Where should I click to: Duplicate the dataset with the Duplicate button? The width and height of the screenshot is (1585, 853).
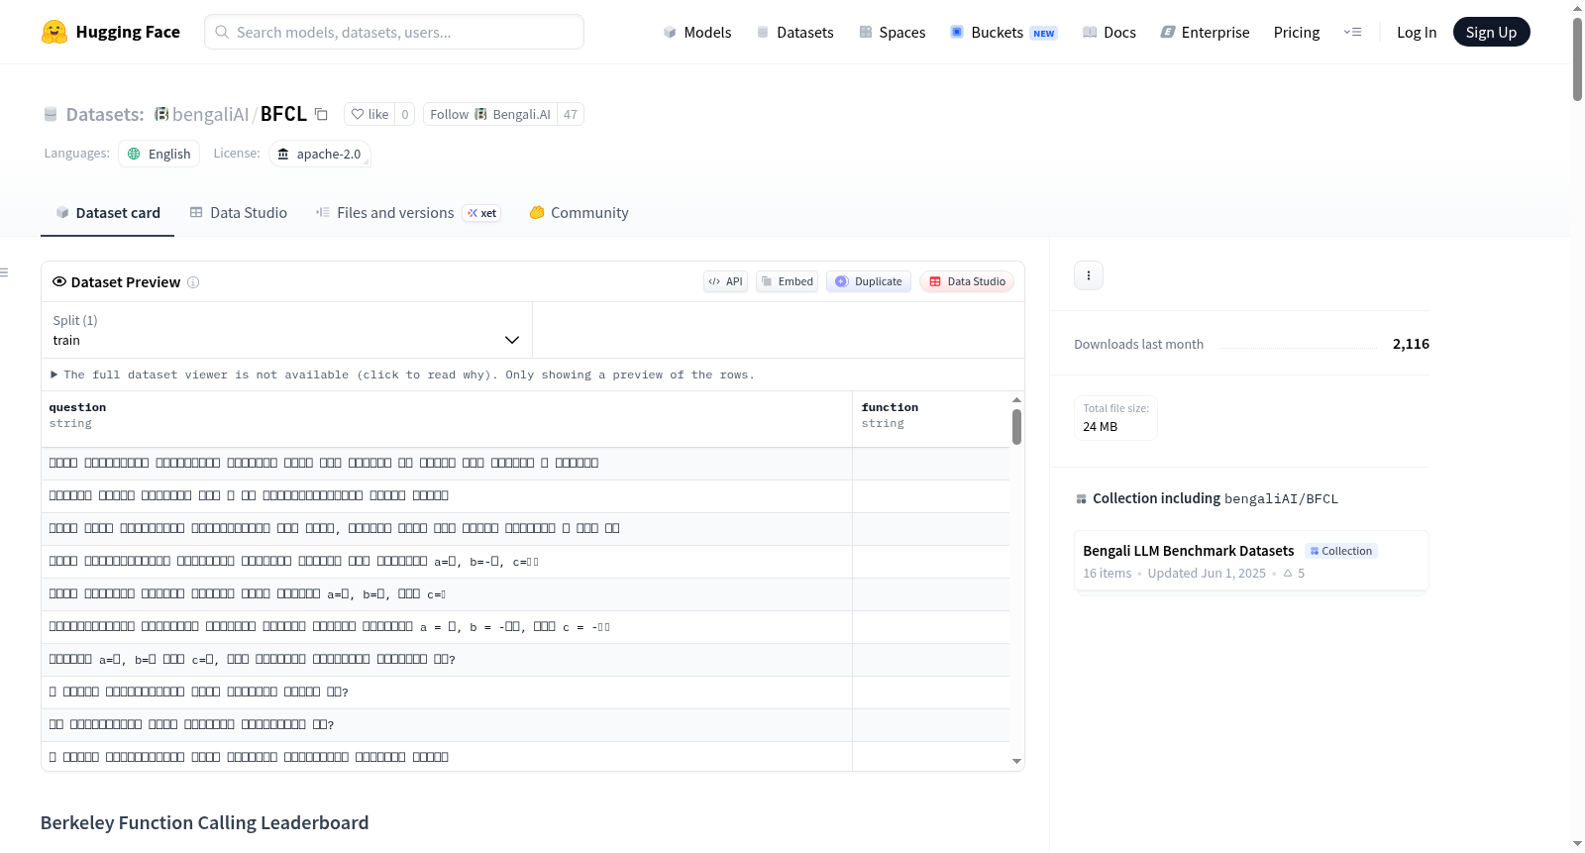click(869, 281)
